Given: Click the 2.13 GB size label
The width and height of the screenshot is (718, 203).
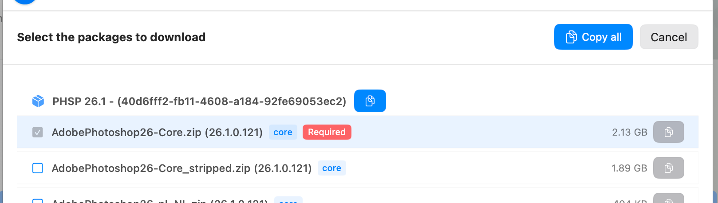Looking at the screenshot, I should [x=629, y=132].
